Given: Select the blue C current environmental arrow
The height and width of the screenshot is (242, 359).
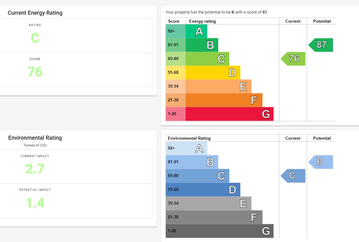Looking at the screenshot, I should click(x=293, y=176).
